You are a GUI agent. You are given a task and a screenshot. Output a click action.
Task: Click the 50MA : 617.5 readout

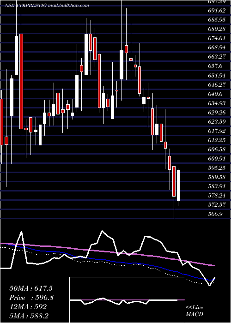click(x=31, y=288)
